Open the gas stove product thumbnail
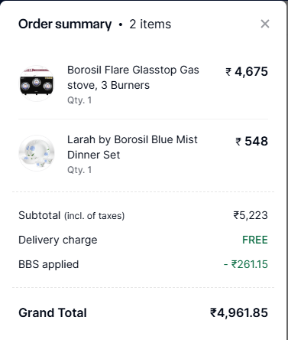 pyautogui.click(x=37, y=83)
